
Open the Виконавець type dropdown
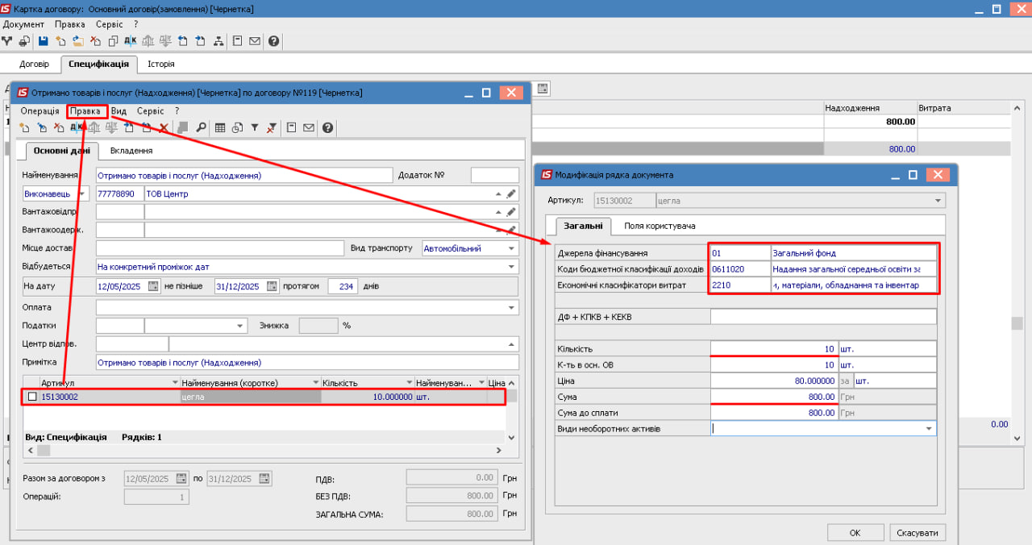point(82,193)
